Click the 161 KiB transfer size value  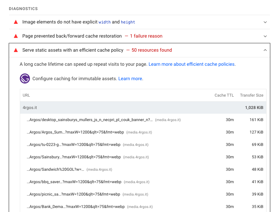point(256,120)
